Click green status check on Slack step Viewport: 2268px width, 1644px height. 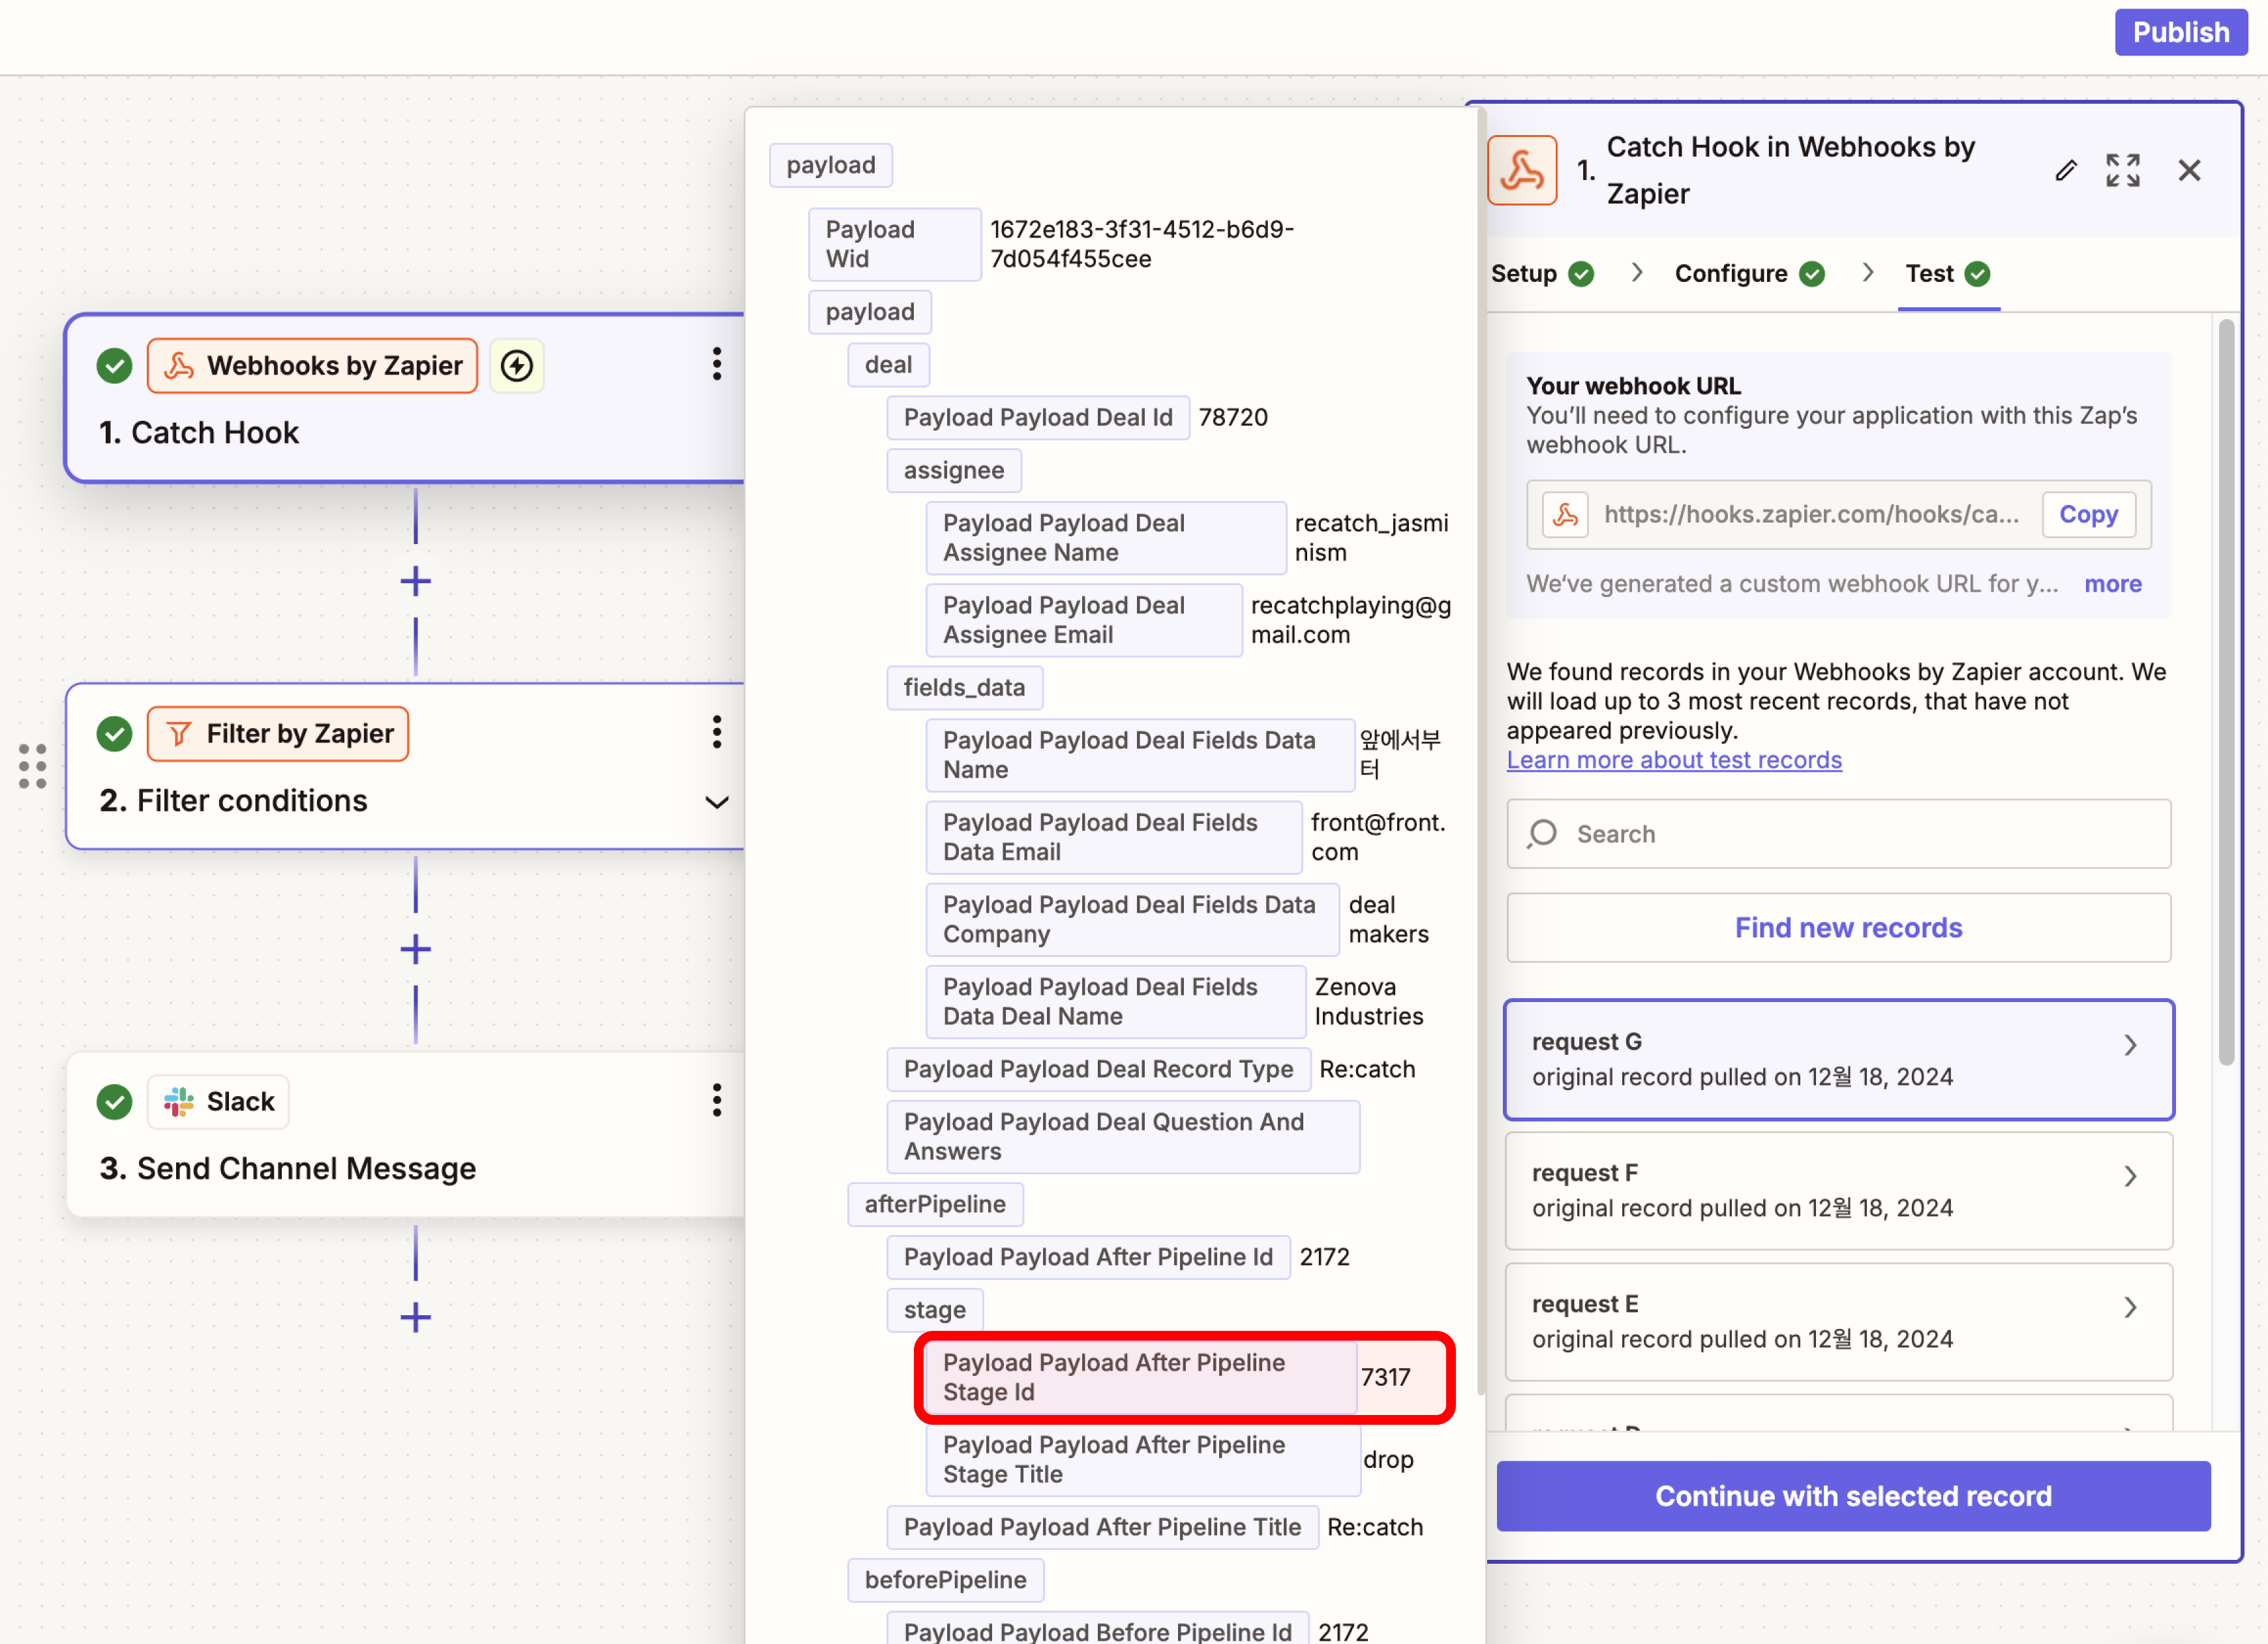click(115, 1102)
